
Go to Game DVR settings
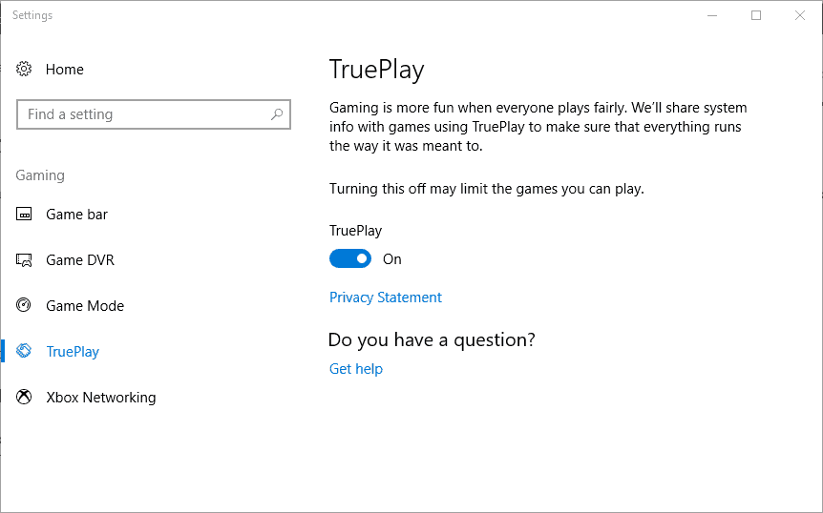coord(80,260)
